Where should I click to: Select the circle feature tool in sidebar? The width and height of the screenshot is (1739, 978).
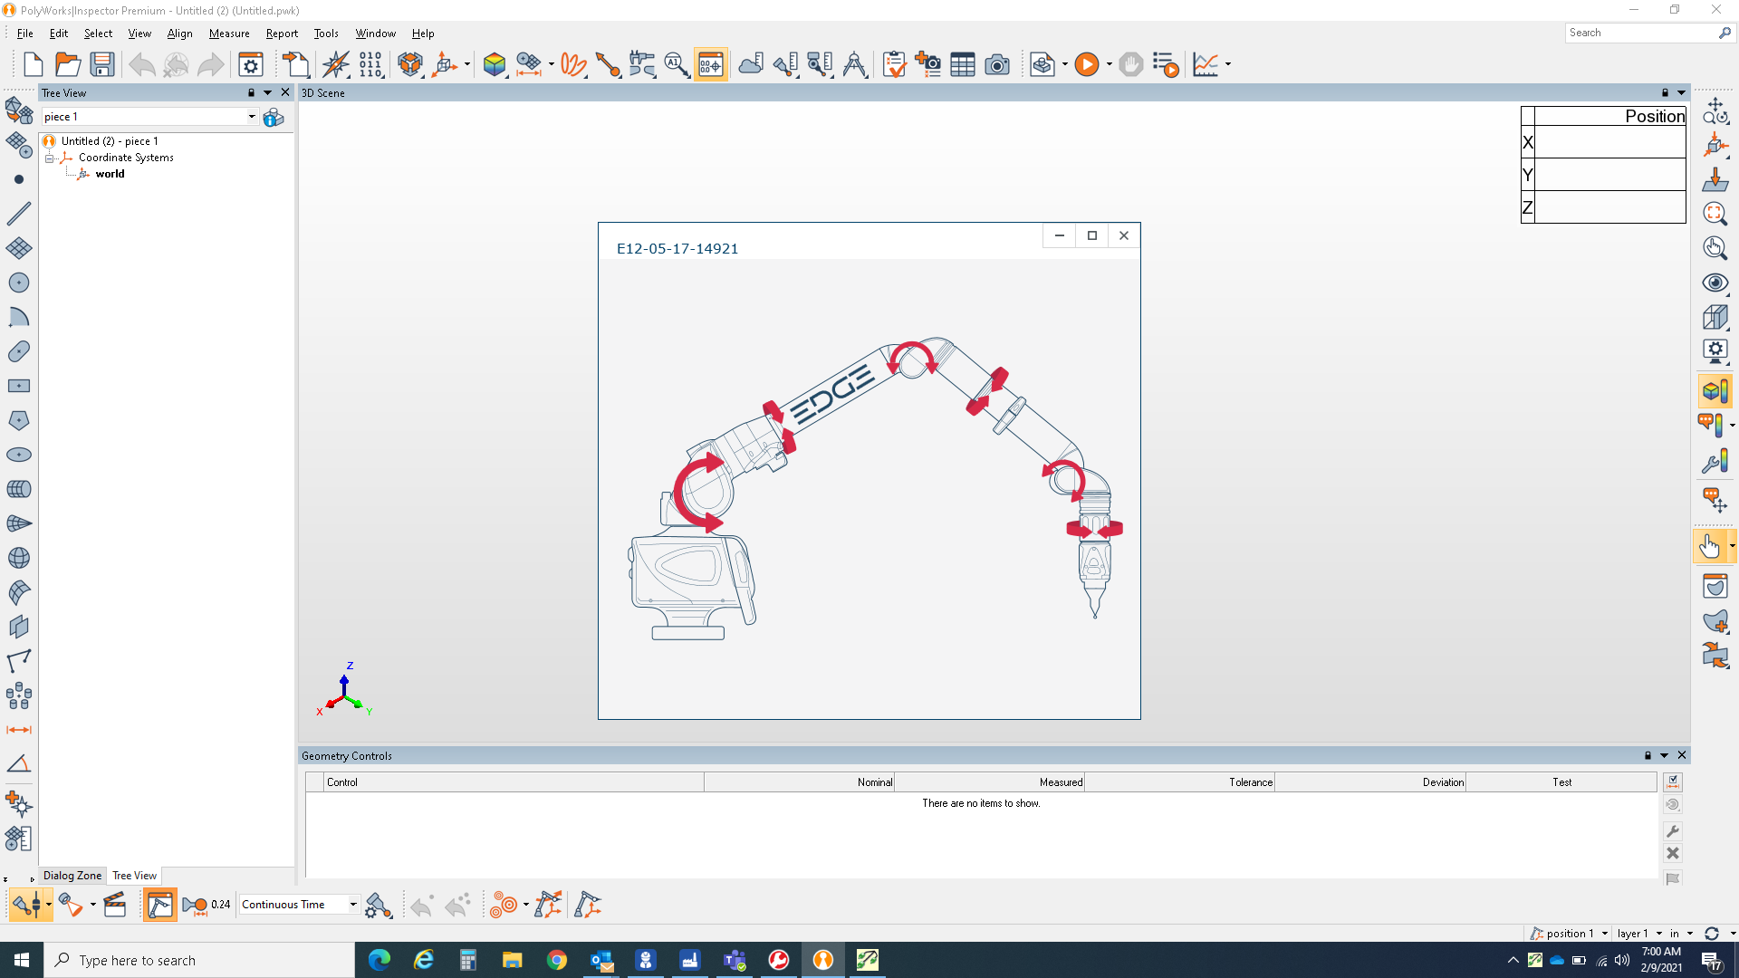[18, 283]
